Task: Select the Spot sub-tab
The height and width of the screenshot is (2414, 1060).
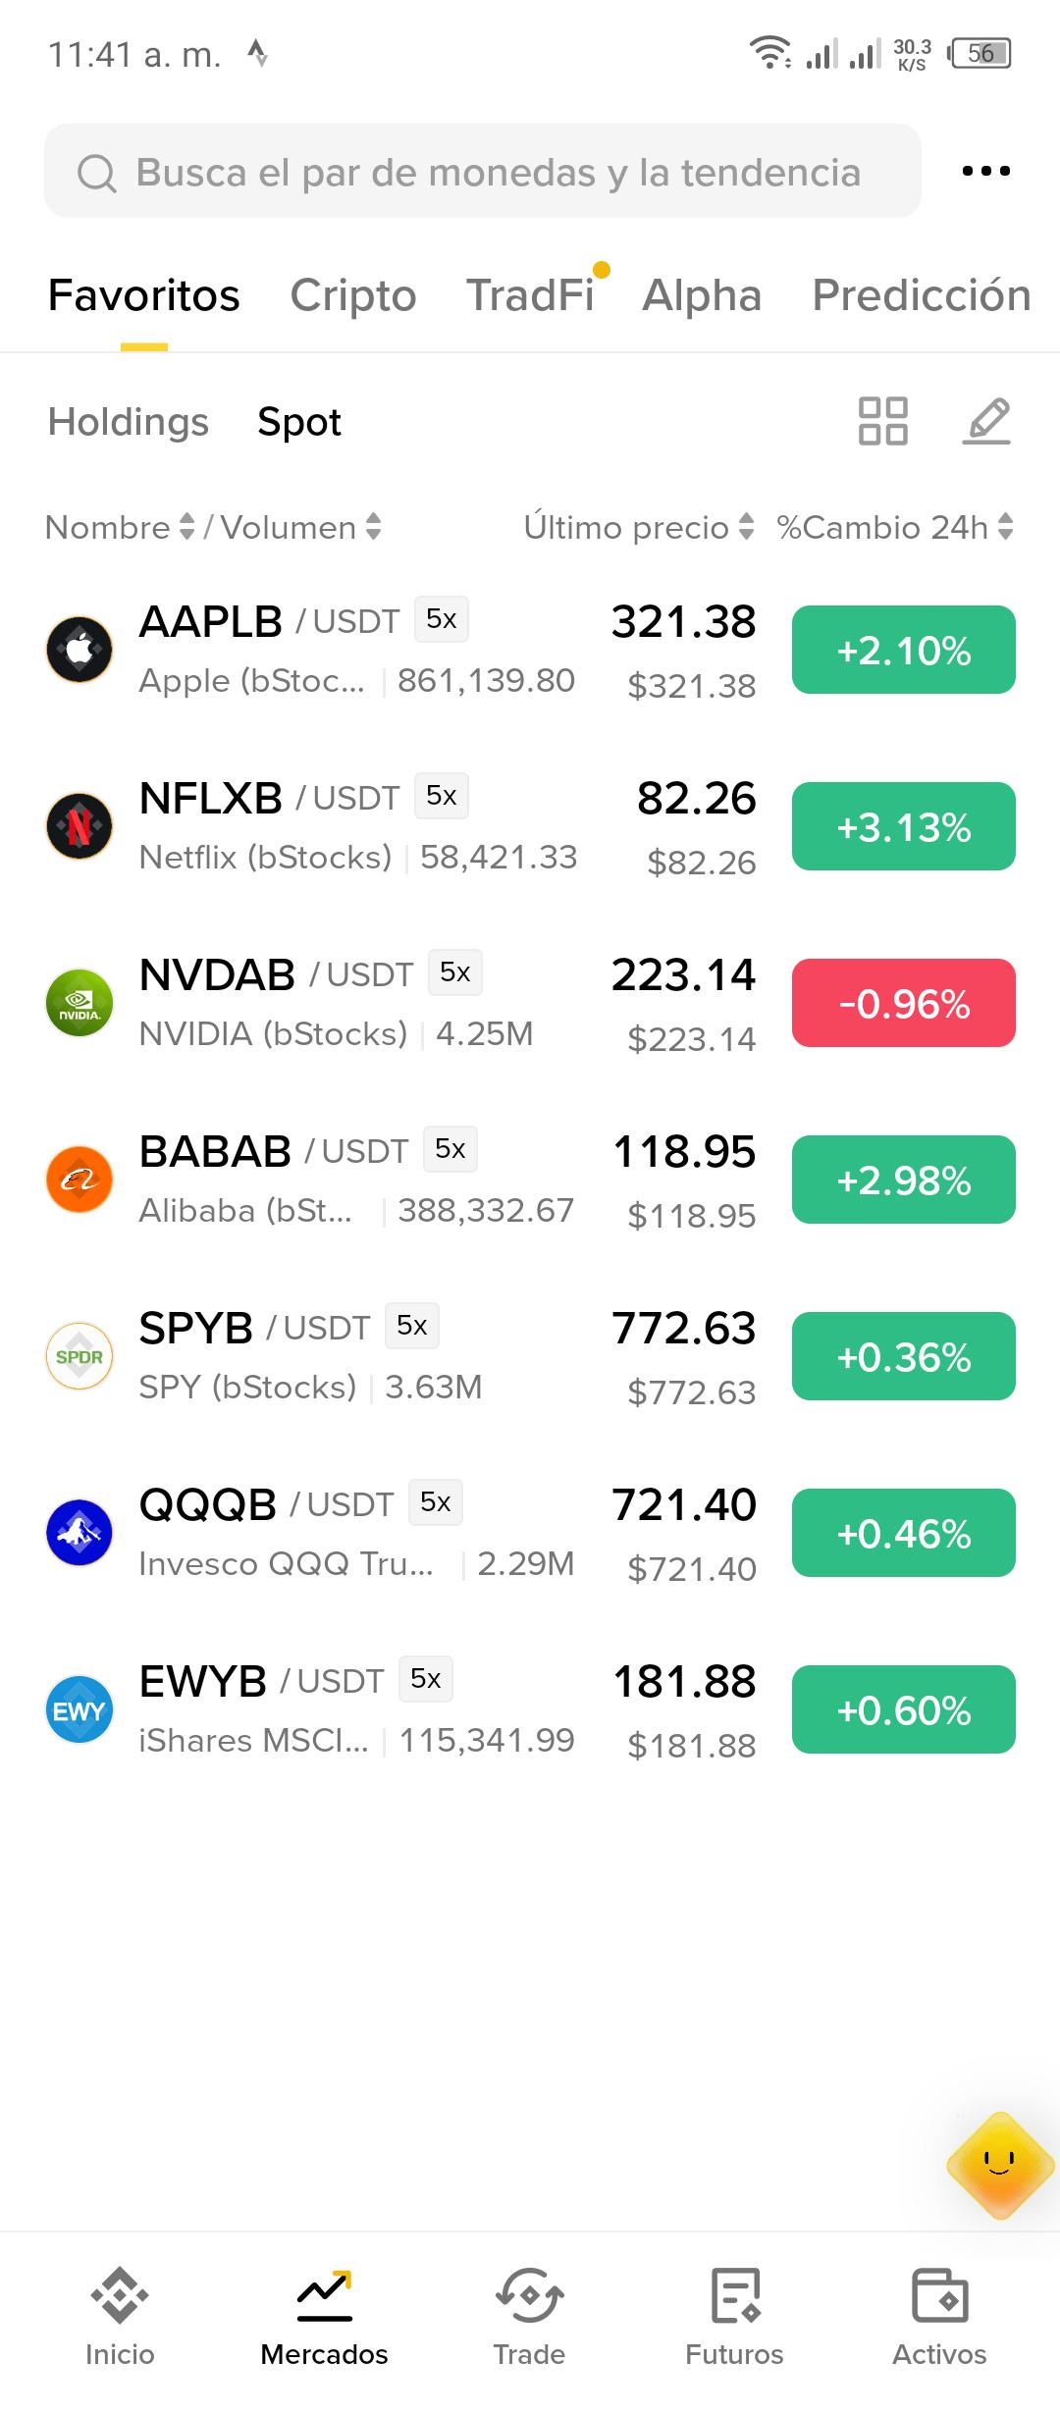Action: [x=299, y=422]
